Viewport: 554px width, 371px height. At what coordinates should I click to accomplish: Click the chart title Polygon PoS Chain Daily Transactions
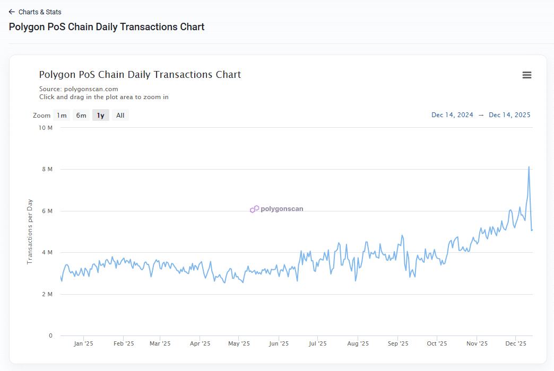coord(140,74)
